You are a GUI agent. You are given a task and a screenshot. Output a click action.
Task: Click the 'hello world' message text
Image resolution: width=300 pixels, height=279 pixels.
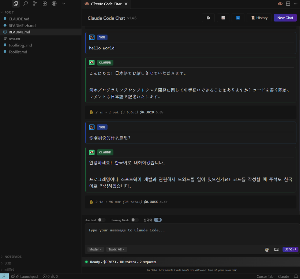(102, 48)
